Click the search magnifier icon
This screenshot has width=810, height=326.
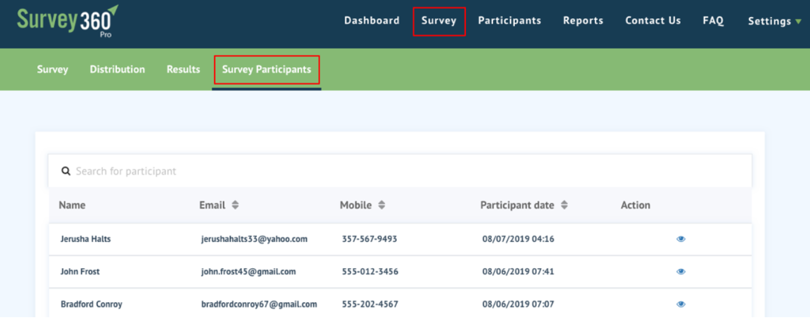tap(65, 171)
